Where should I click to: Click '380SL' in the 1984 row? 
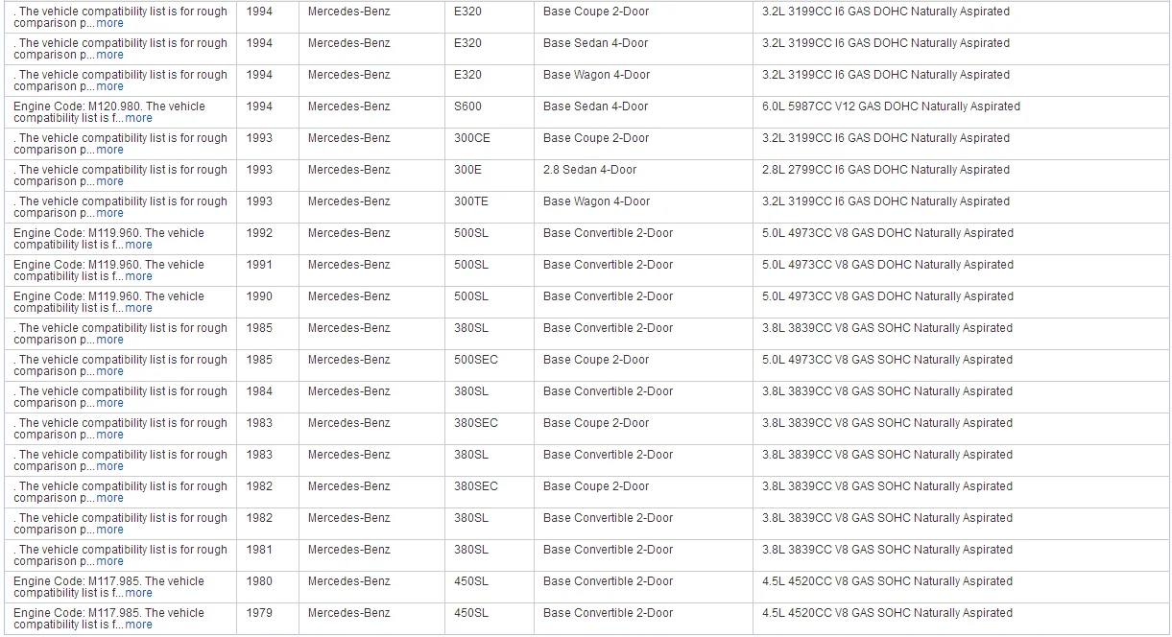[x=471, y=391]
